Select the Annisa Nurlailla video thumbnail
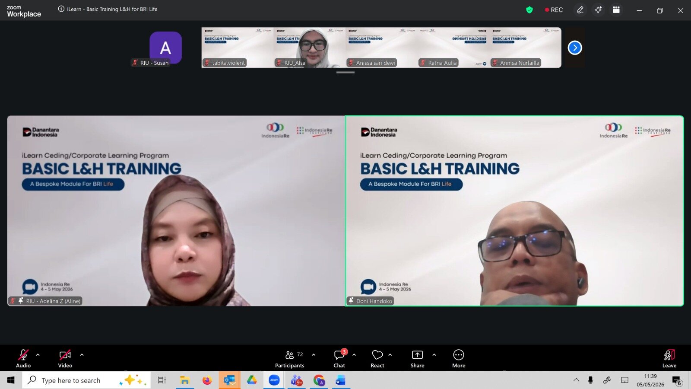 (x=526, y=48)
